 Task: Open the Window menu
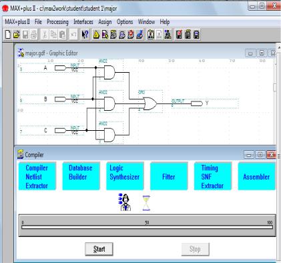[x=146, y=22]
